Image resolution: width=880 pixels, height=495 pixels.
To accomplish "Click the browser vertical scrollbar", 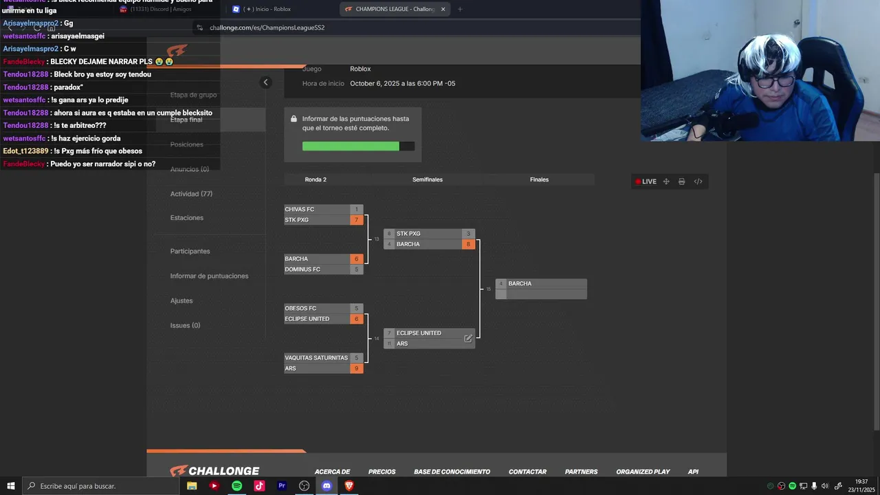I will [x=876, y=302].
